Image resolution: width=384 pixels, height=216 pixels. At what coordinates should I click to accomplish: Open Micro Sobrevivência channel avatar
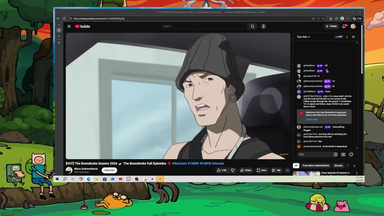tap(69, 170)
